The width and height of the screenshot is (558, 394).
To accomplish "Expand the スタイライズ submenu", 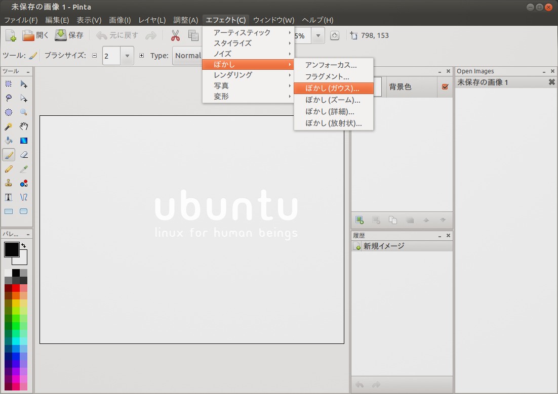I will click(x=248, y=43).
